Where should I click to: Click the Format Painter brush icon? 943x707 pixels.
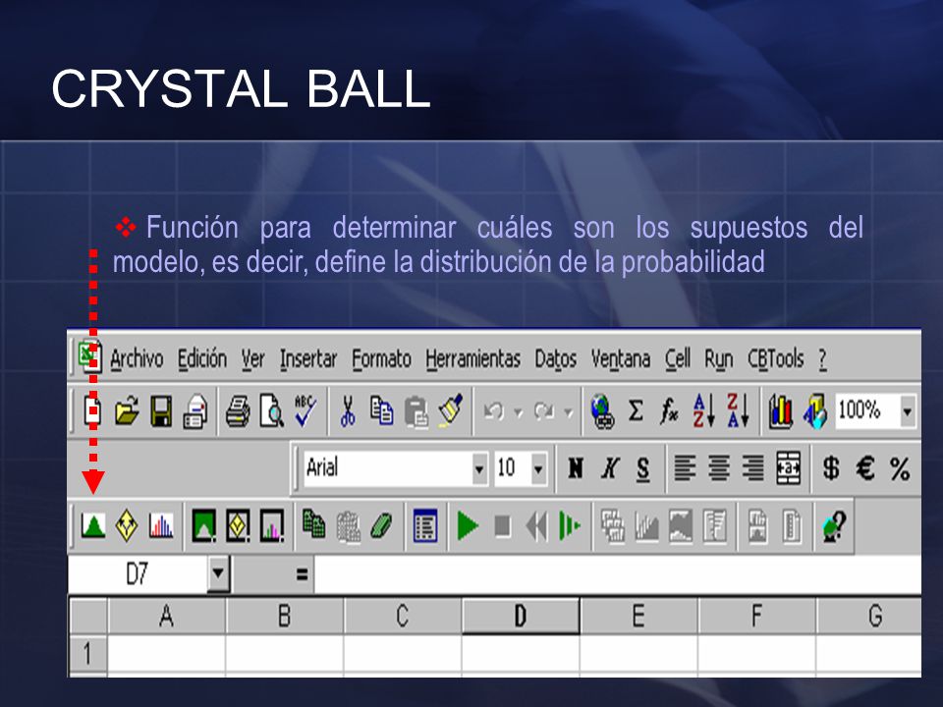tap(451, 410)
